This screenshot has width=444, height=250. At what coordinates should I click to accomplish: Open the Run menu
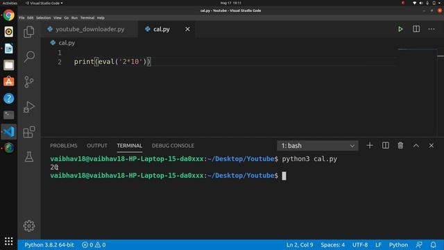pyautogui.click(x=74, y=17)
